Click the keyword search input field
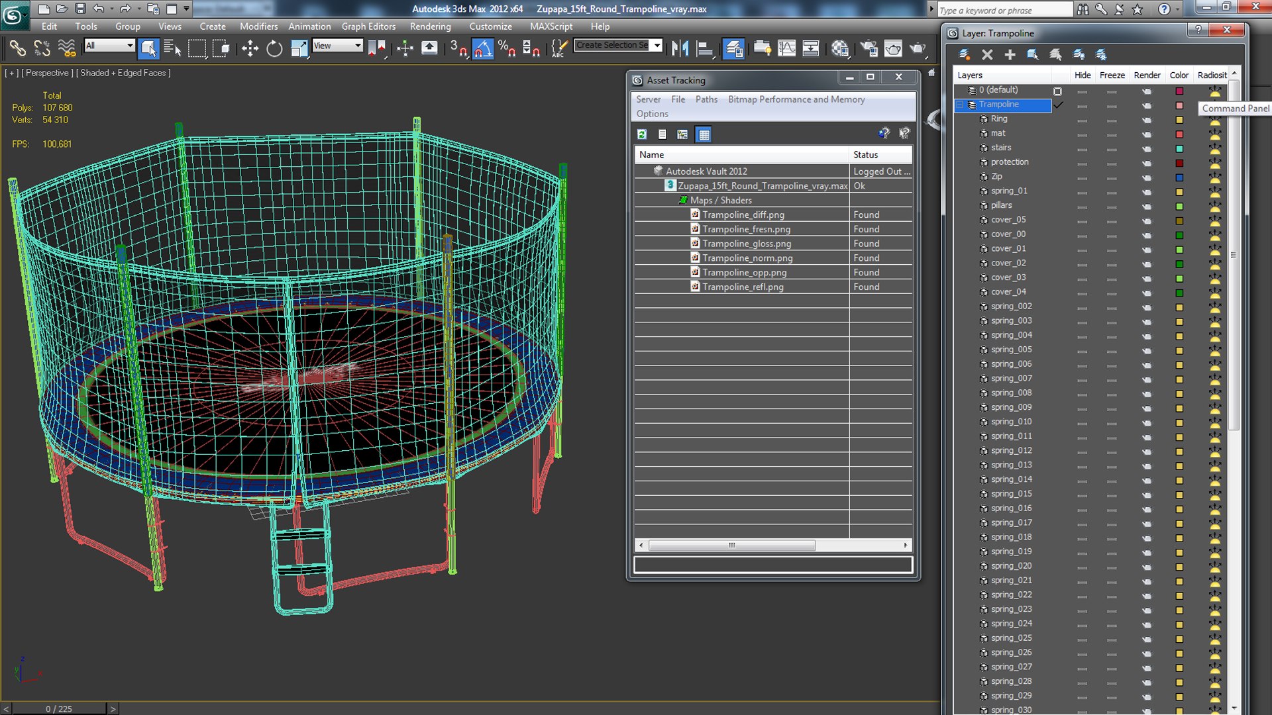The width and height of the screenshot is (1272, 715). pyautogui.click(x=1005, y=10)
